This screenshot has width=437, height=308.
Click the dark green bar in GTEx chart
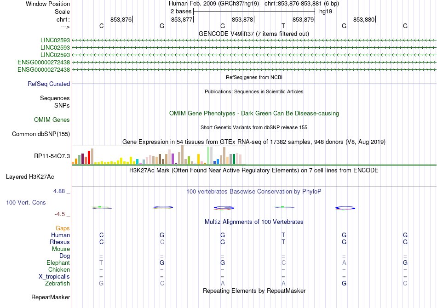[x=234, y=159]
